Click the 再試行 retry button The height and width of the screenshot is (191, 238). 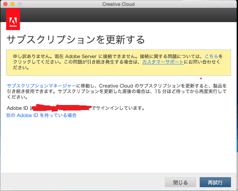pos(215,182)
